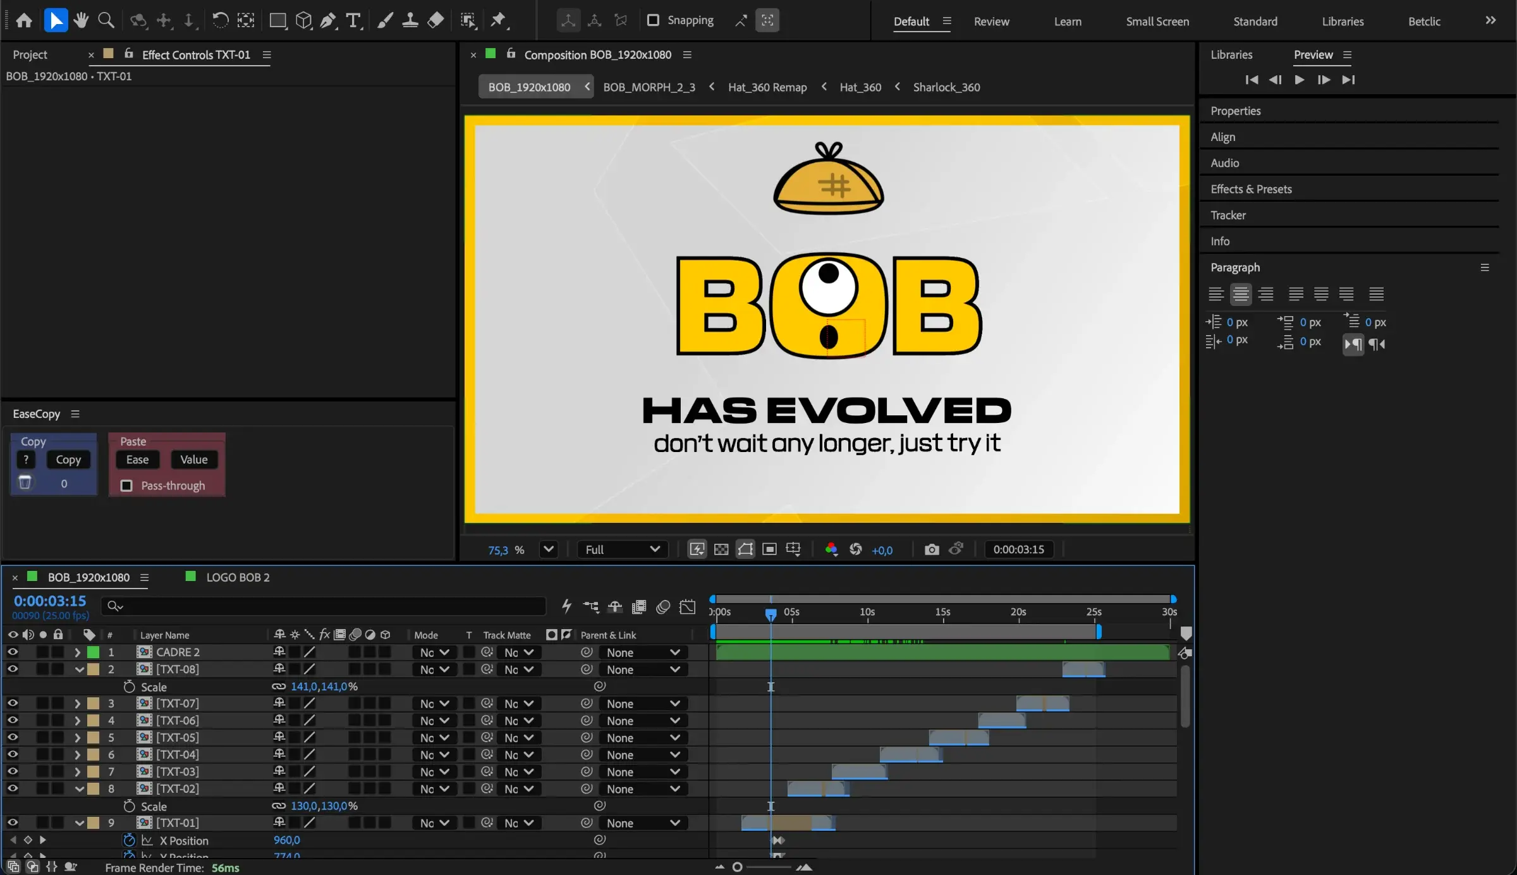Image resolution: width=1517 pixels, height=875 pixels.
Task: Toggle visibility of [TXT-04] layer
Action: point(13,754)
